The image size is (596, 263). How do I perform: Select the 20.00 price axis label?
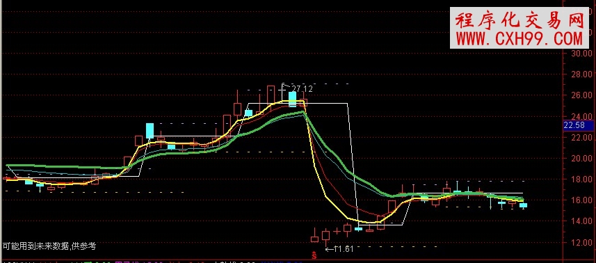pos(581,158)
